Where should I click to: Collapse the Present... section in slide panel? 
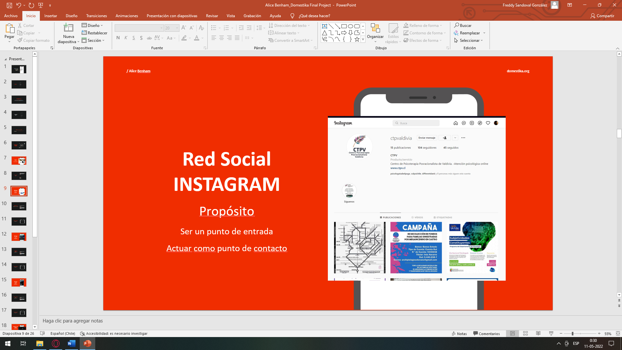click(6, 59)
